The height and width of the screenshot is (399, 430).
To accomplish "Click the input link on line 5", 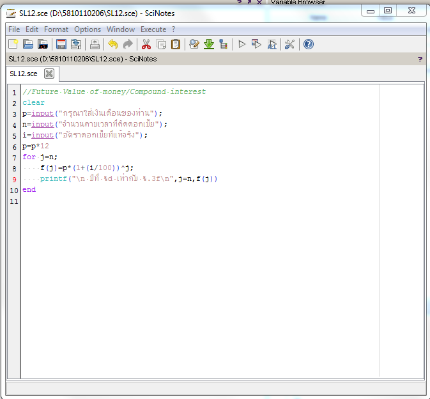I will point(42,136).
